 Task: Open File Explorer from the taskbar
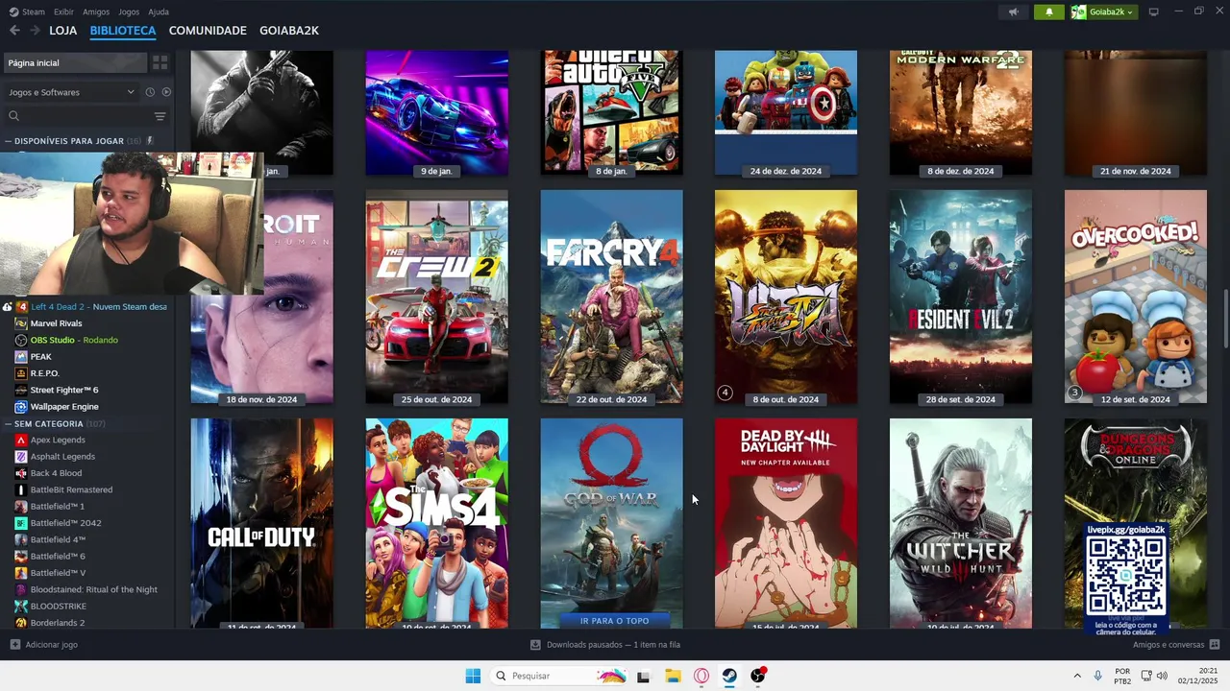[673, 676]
